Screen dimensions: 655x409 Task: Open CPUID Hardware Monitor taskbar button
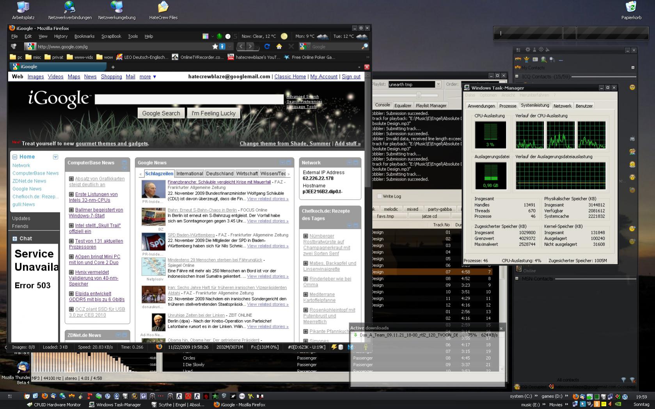[x=54, y=405]
